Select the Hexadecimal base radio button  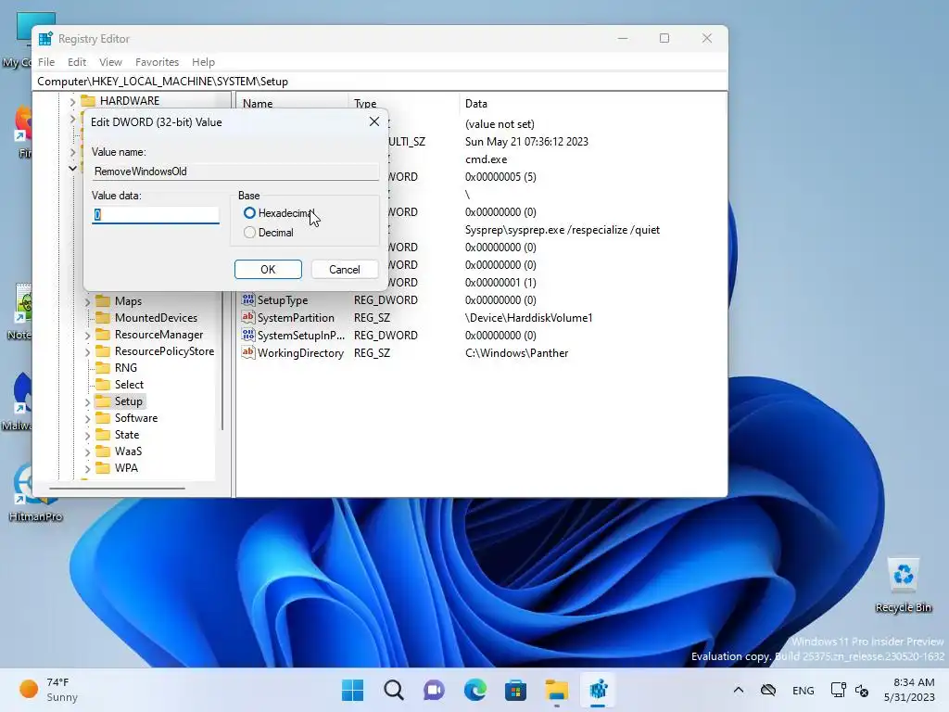[x=249, y=213]
